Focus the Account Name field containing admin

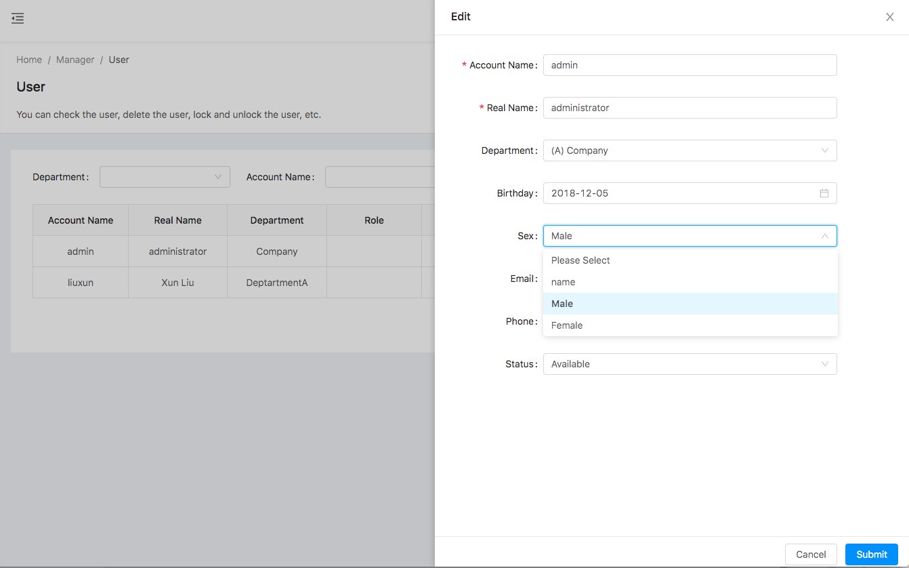pyautogui.click(x=690, y=65)
